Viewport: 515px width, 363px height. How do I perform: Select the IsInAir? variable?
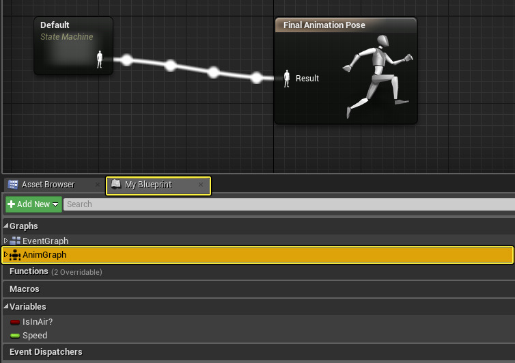tap(259, 322)
